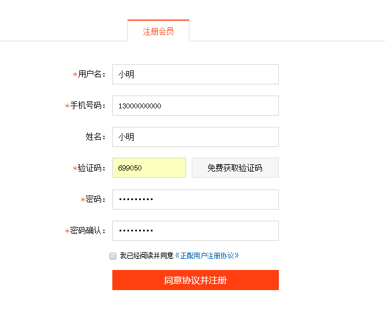Switch to the 注册会员 tab
Image resolution: width=385 pixels, height=313 pixels.
coord(158,31)
